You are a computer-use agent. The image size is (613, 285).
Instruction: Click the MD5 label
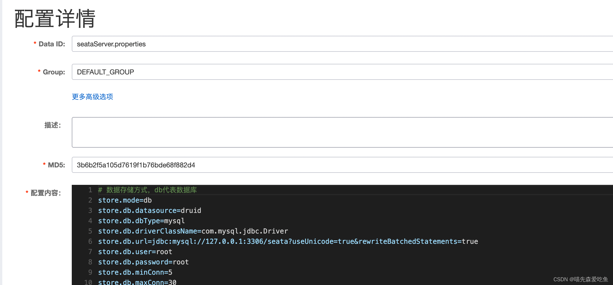(56, 165)
